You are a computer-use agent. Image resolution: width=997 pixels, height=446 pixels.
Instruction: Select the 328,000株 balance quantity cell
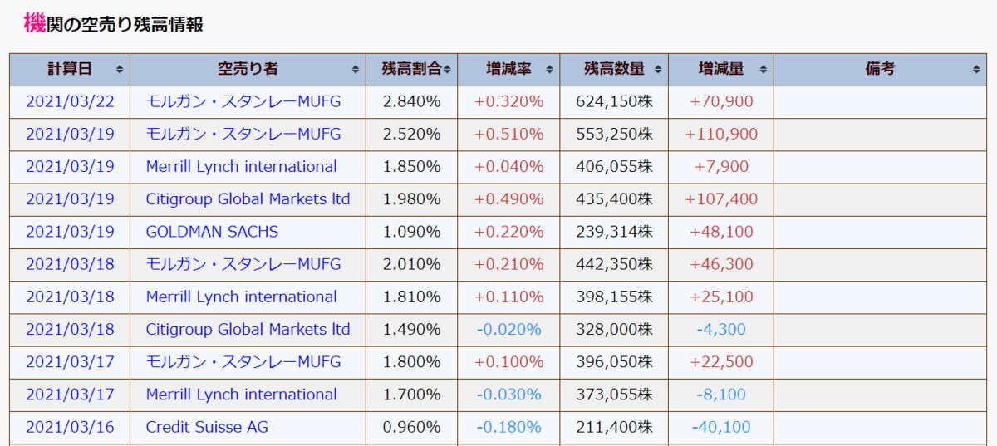coord(614,329)
